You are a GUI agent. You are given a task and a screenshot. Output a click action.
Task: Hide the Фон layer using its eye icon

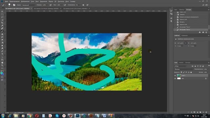click(175, 79)
